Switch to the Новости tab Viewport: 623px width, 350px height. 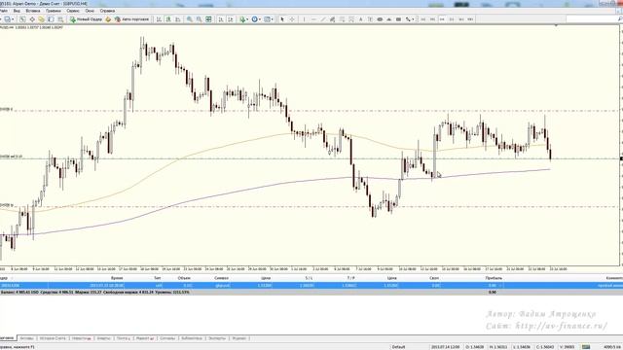click(x=82, y=338)
